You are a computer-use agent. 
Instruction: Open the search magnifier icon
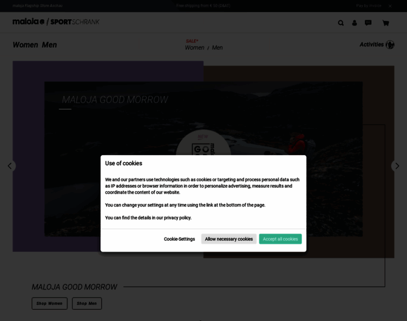[341, 23]
